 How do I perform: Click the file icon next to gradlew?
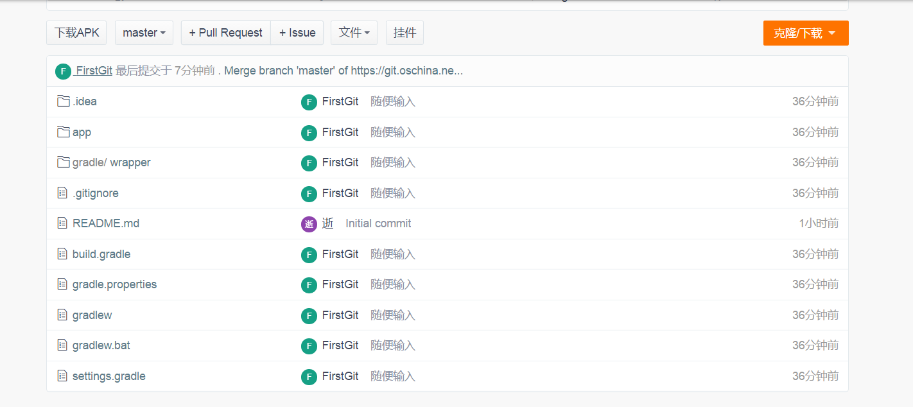click(x=62, y=315)
